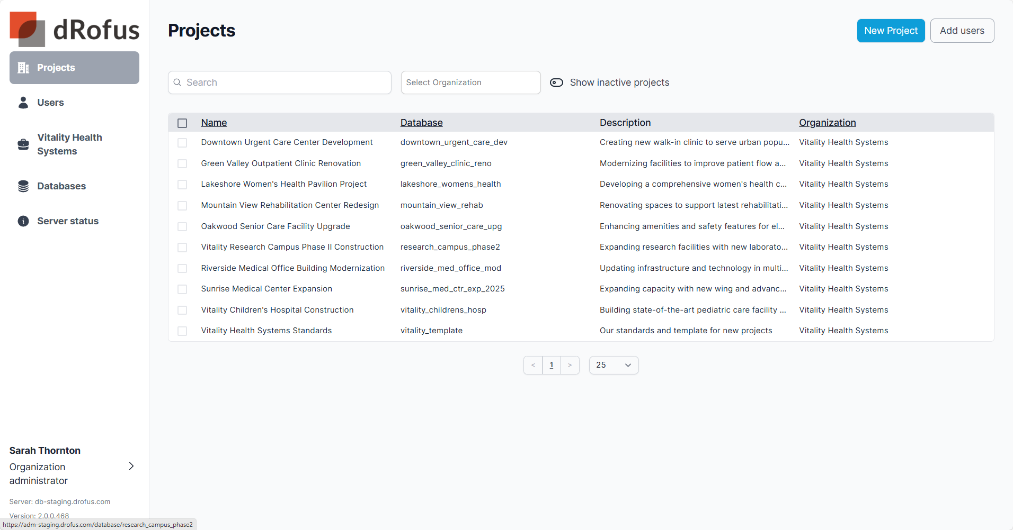Click the New Project button
Viewport: 1013px width, 530px height.
(x=891, y=31)
